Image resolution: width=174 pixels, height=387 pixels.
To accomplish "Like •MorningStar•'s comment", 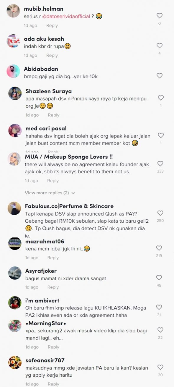I will point(160,330).
